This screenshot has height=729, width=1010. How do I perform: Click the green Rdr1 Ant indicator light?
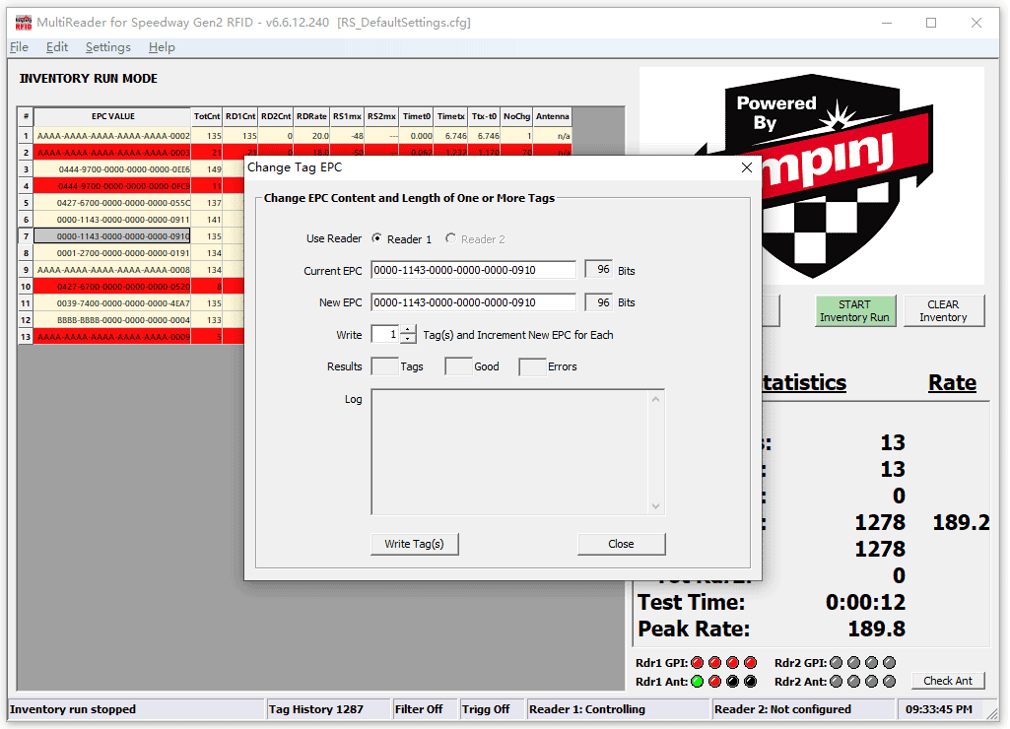(x=698, y=682)
